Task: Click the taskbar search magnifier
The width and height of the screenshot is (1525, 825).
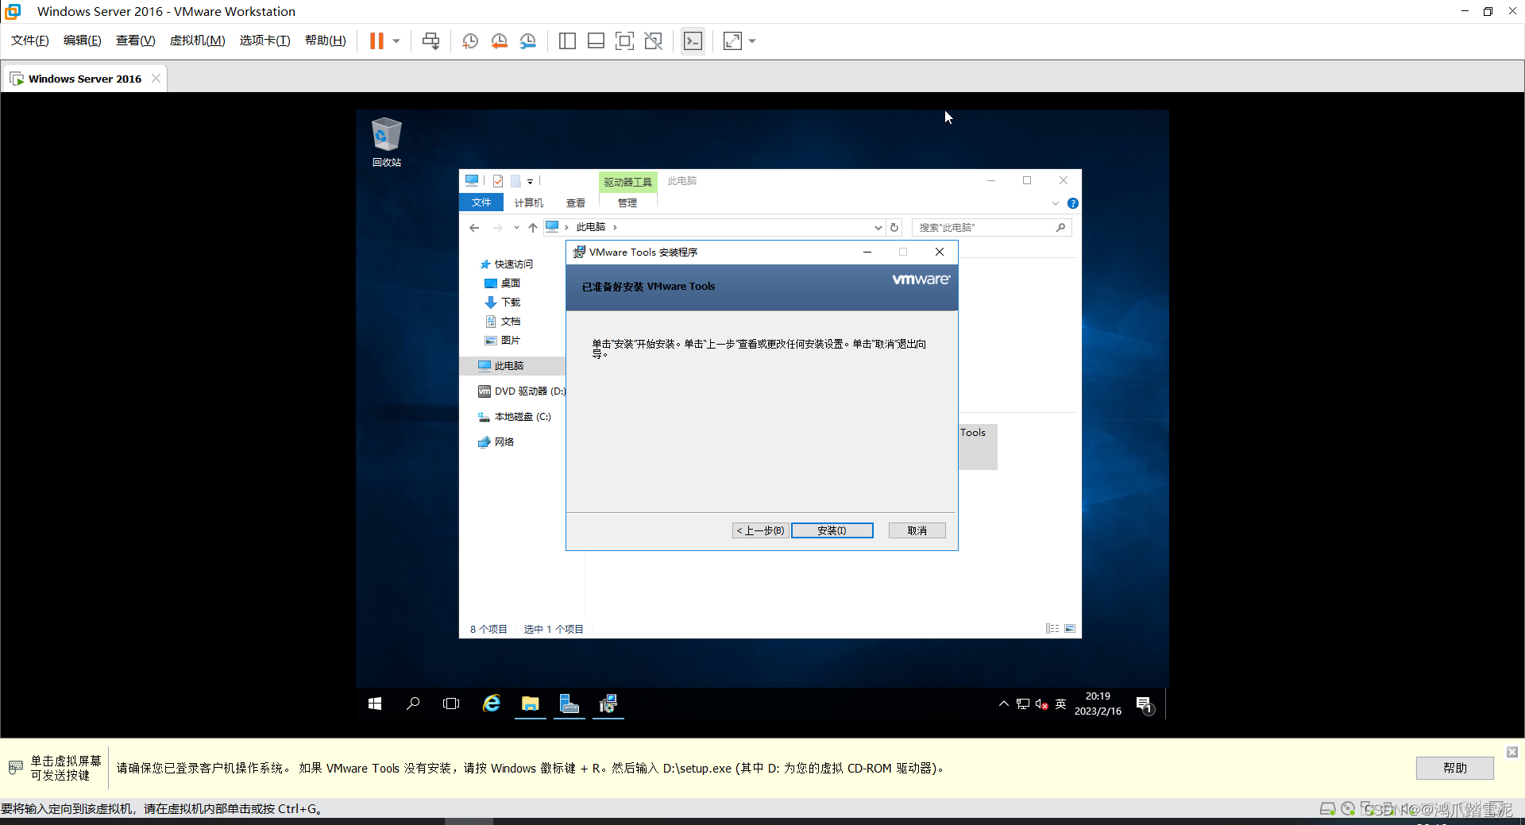Action: click(x=413, y=704)
